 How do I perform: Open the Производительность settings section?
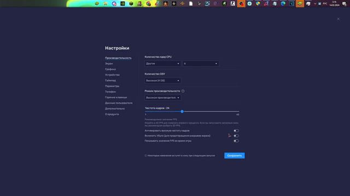coord(118,58)
